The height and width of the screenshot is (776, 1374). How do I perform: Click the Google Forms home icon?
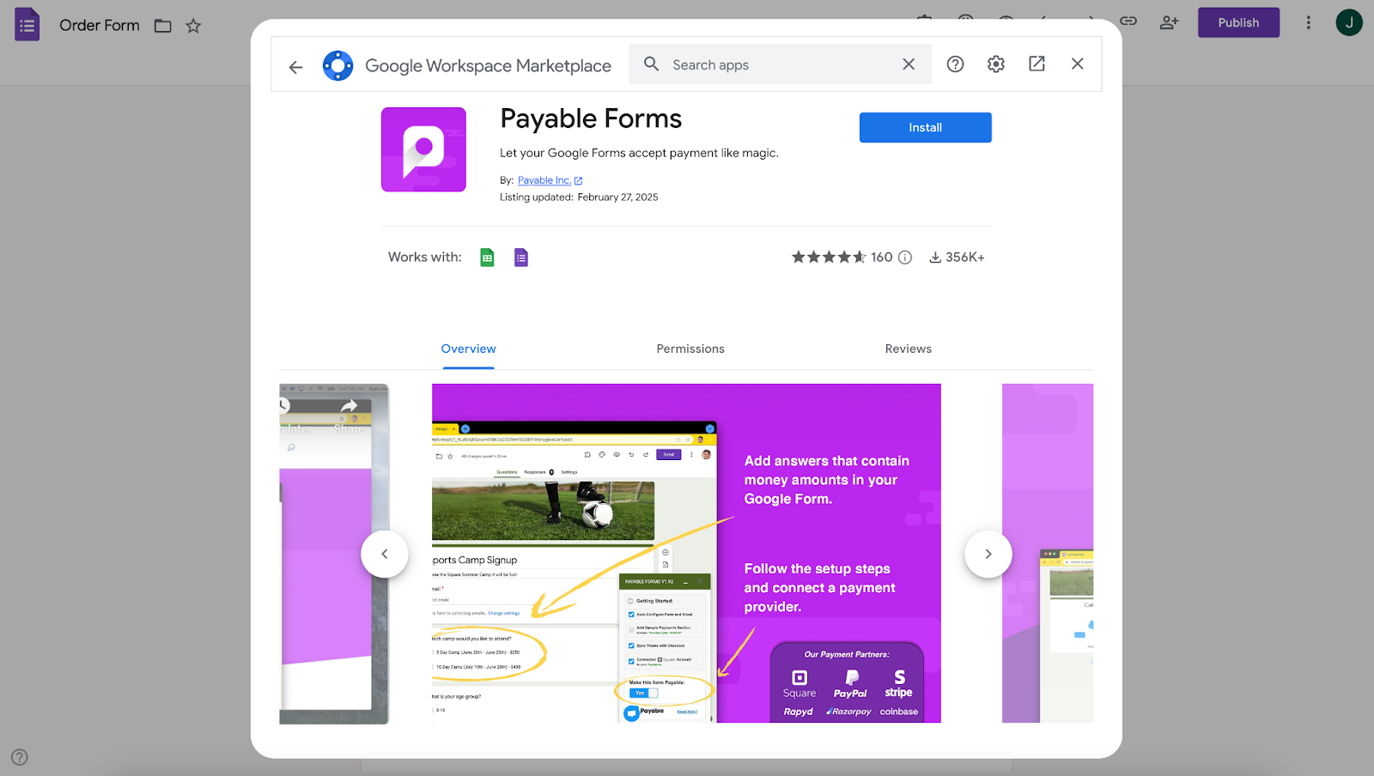[27, 24]
